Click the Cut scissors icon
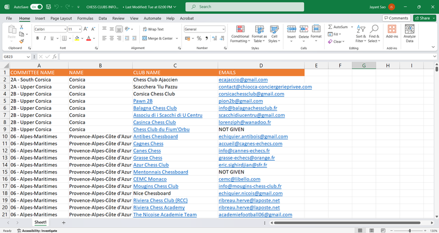 [x=22, y=28]
